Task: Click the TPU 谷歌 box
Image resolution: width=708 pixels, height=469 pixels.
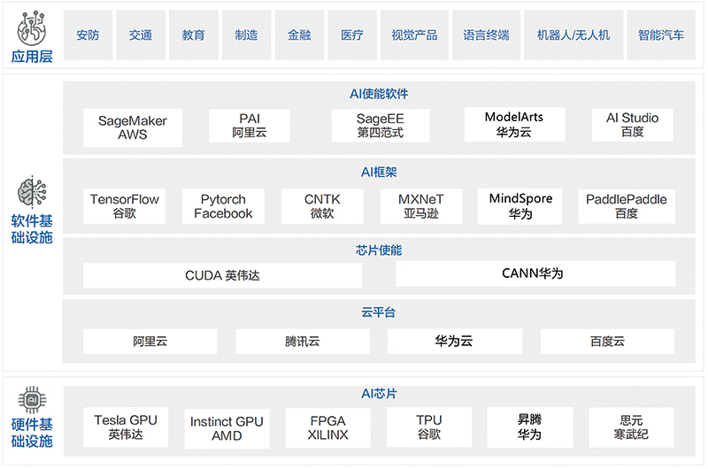Action: 429,427
